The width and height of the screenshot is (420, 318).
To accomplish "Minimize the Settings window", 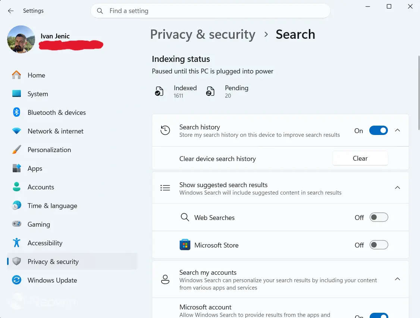I will (x=368, y=6).
